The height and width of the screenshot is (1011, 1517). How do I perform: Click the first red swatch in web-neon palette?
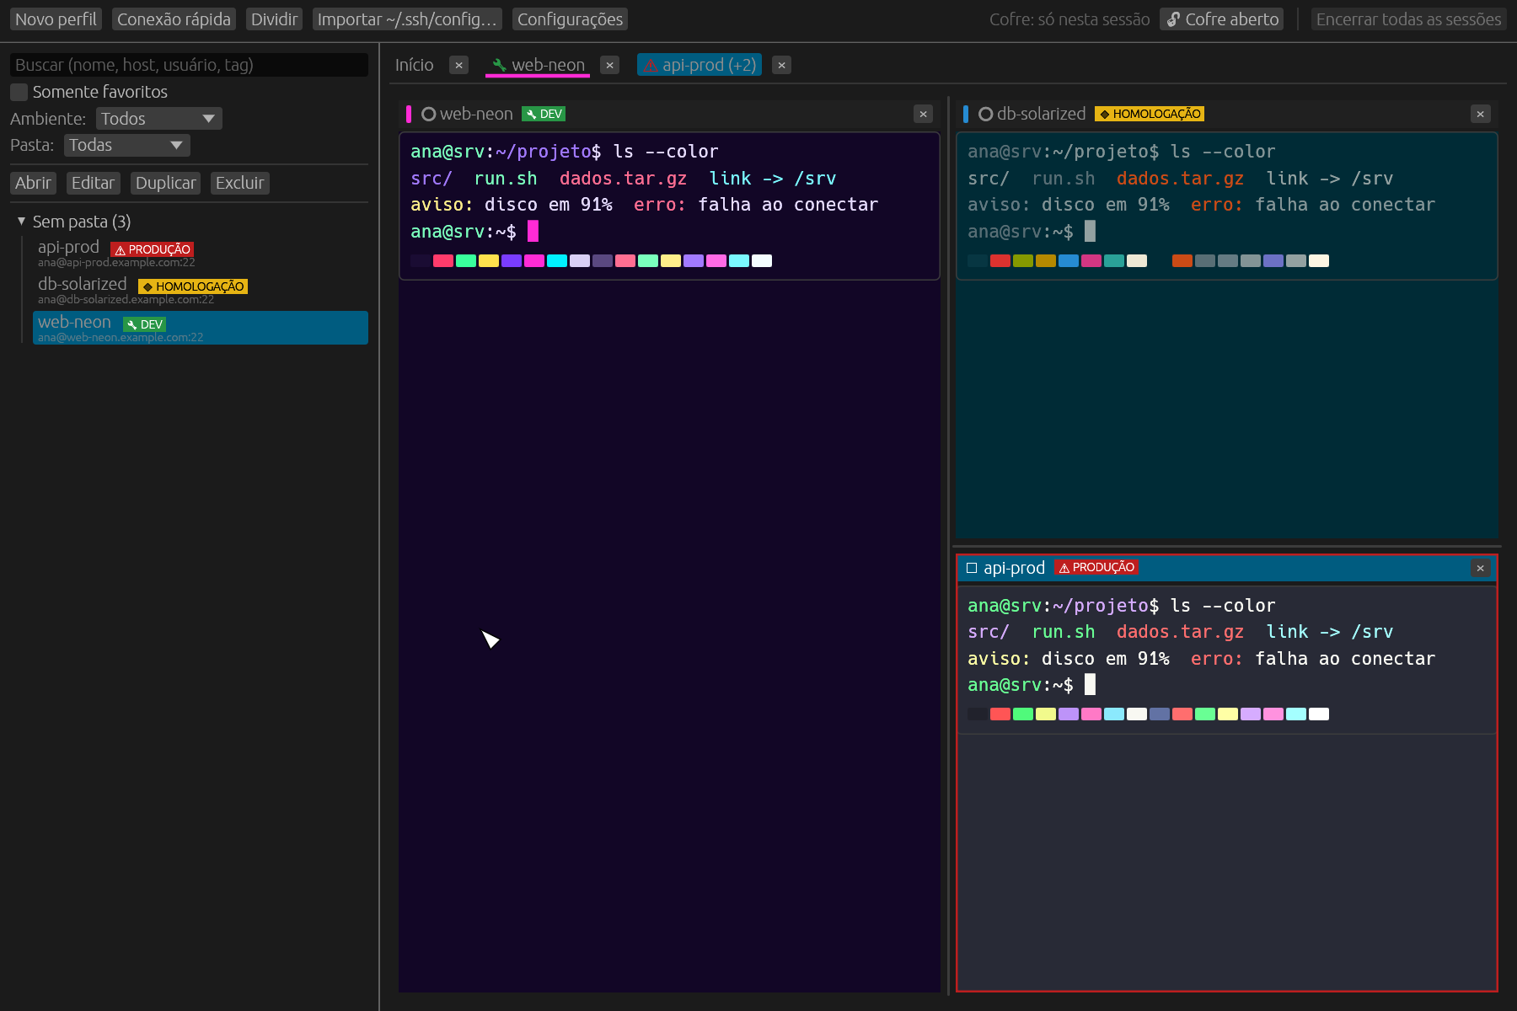click(443, 261)
